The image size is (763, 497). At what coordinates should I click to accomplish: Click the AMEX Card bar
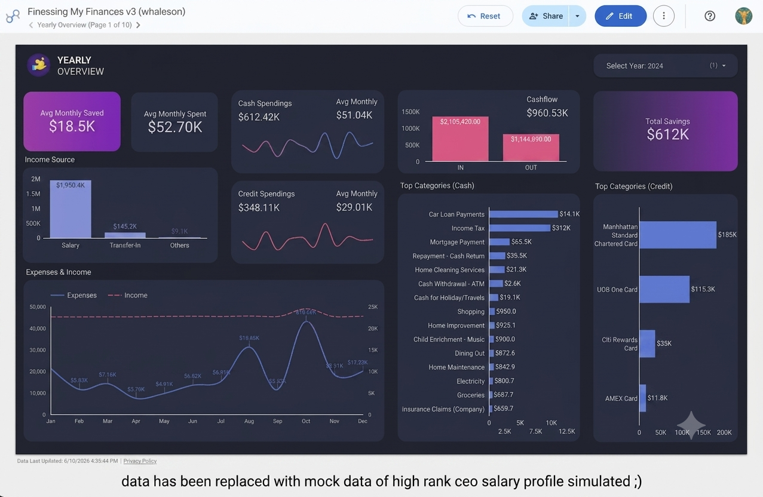[x=643, y=398]
